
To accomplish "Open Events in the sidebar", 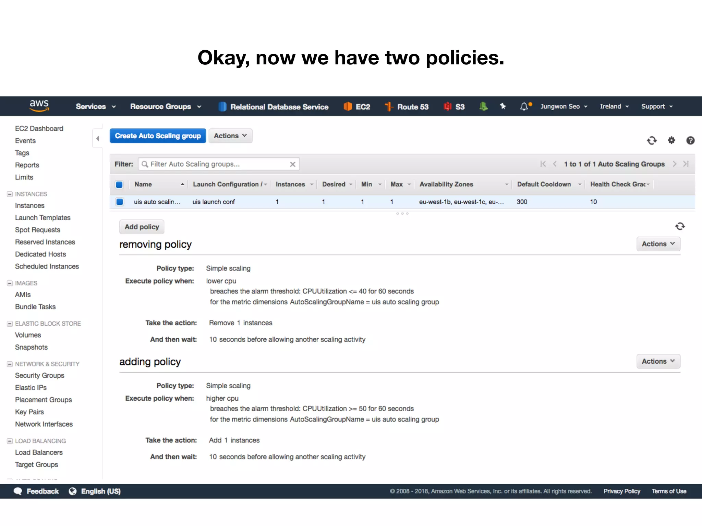I will pos(25,141).
